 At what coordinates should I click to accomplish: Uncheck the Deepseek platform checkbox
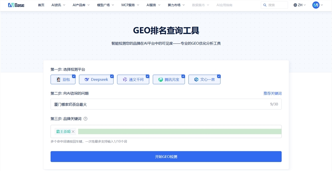(112, 76)
